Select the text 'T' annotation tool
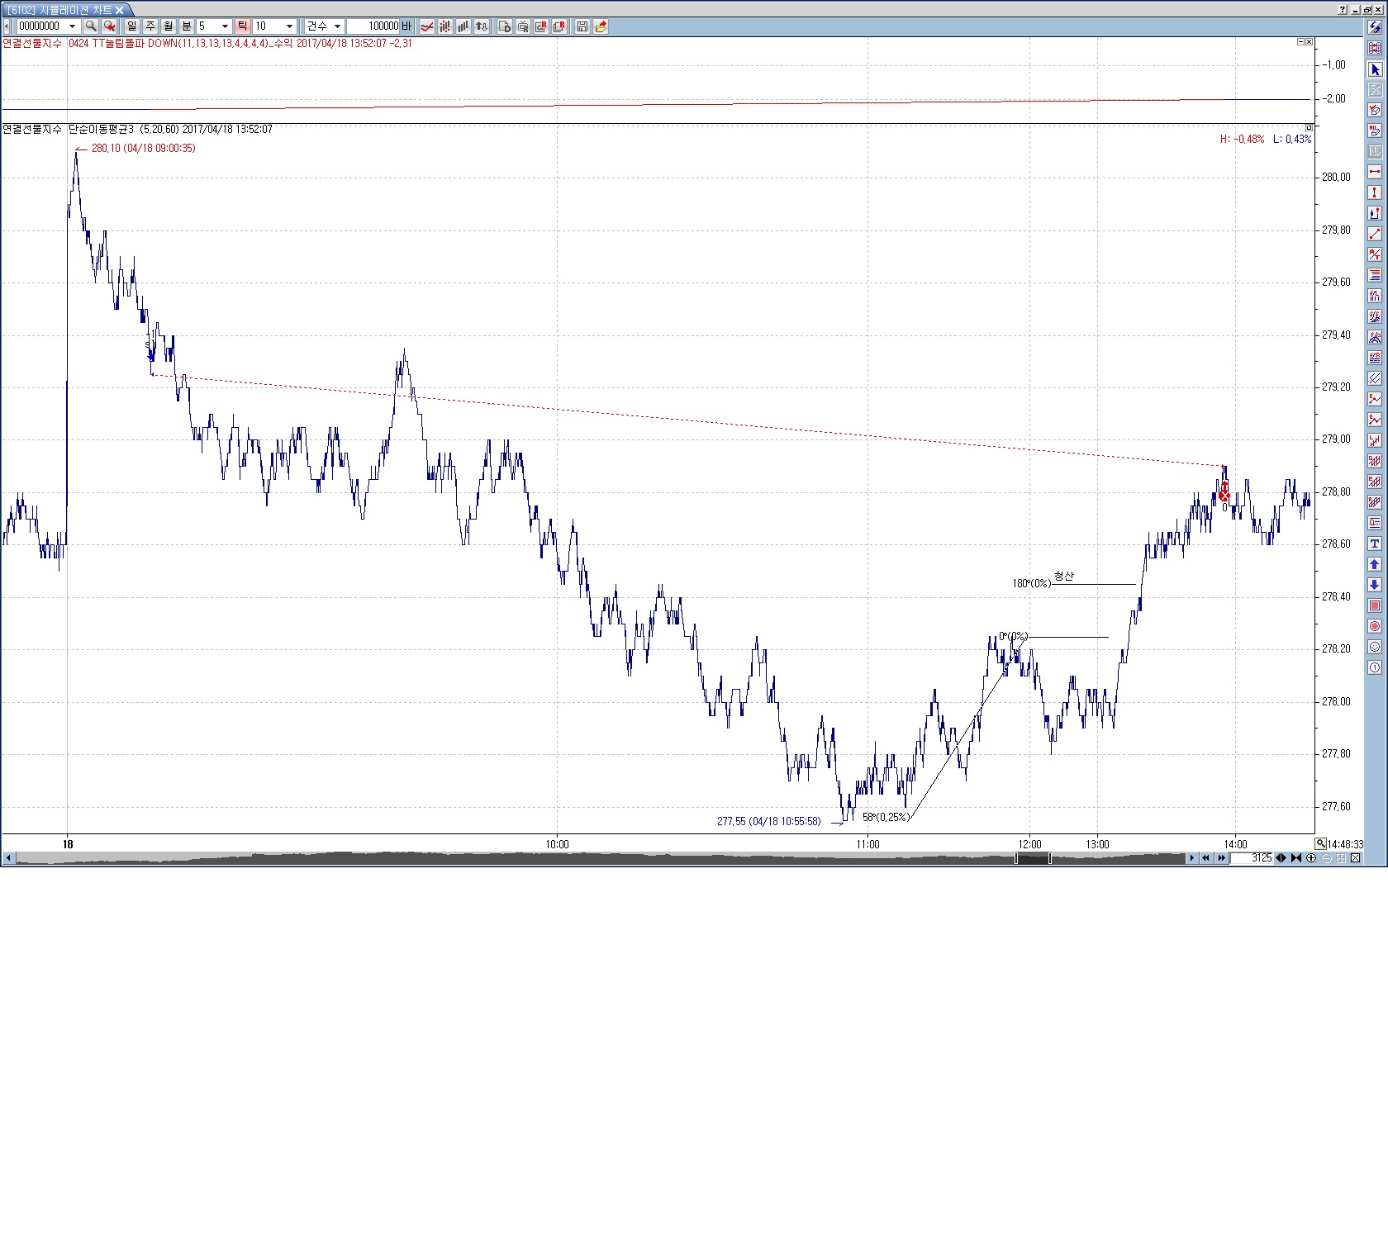Image resolution: width=1388 pixels, height=1239 pixels. [1375, 544]
